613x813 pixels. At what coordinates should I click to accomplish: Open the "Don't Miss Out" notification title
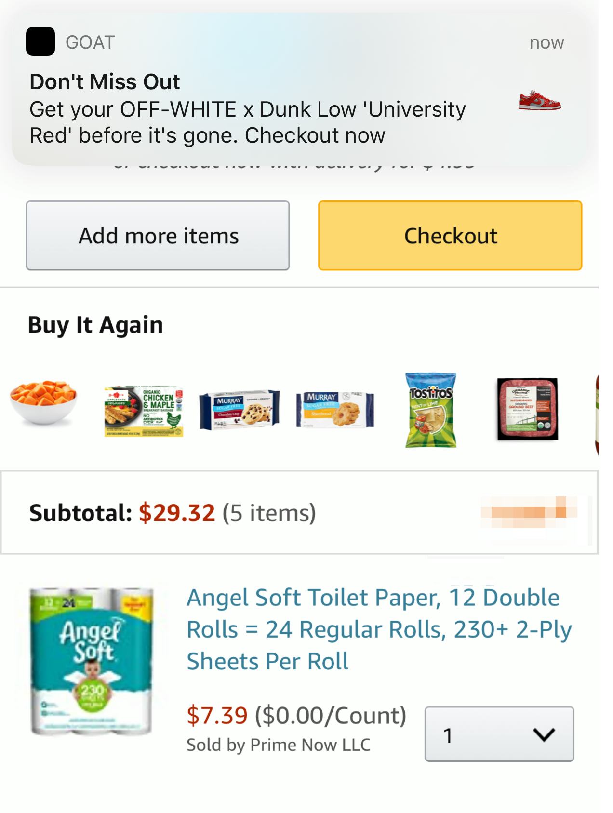[x=105, y=81]
